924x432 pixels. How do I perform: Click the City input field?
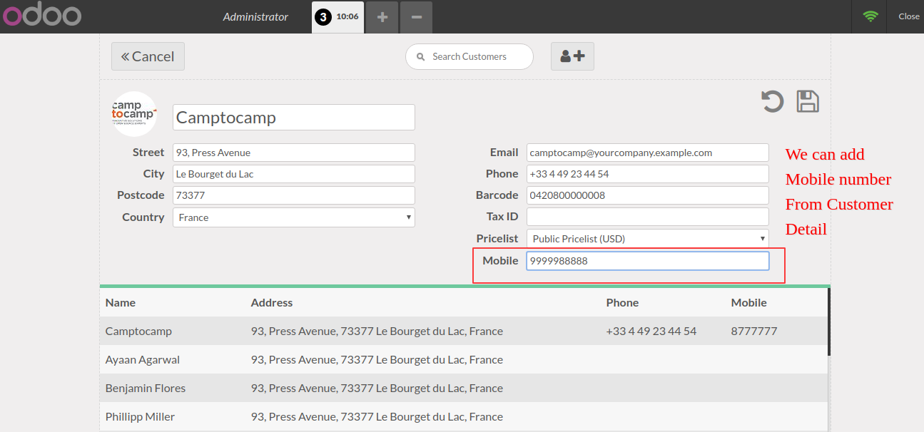294,174
